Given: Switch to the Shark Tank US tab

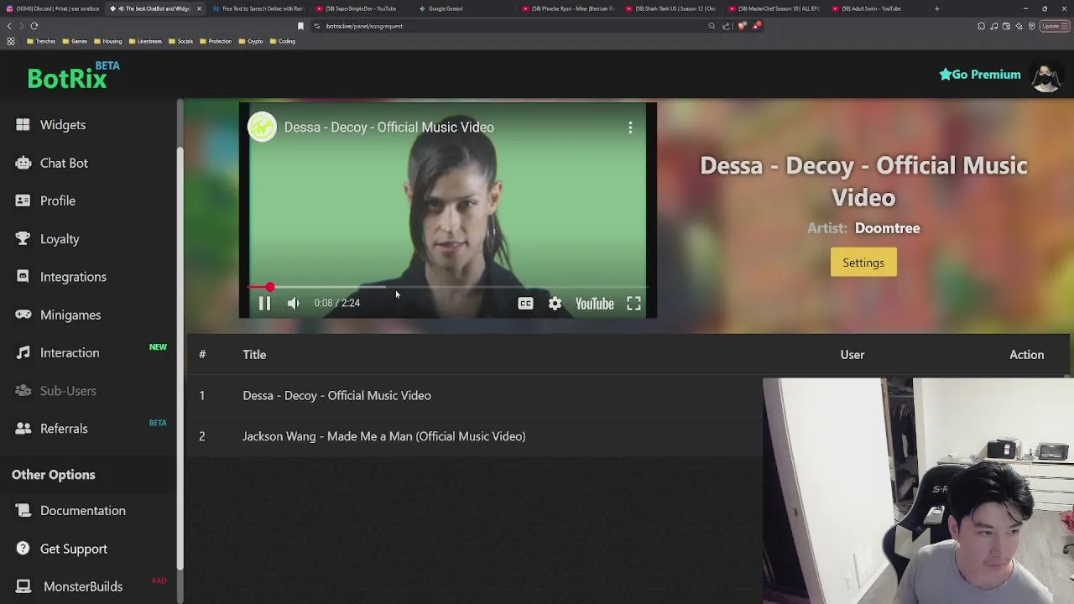Looking at the screenshot, I should tap(671, 8).
